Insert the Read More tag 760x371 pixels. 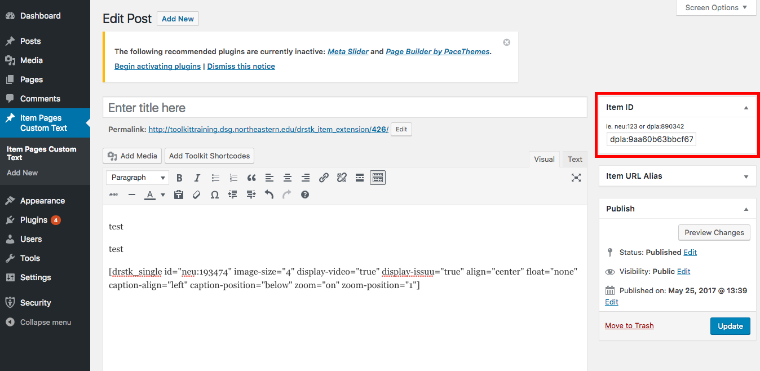pos(360,178)
